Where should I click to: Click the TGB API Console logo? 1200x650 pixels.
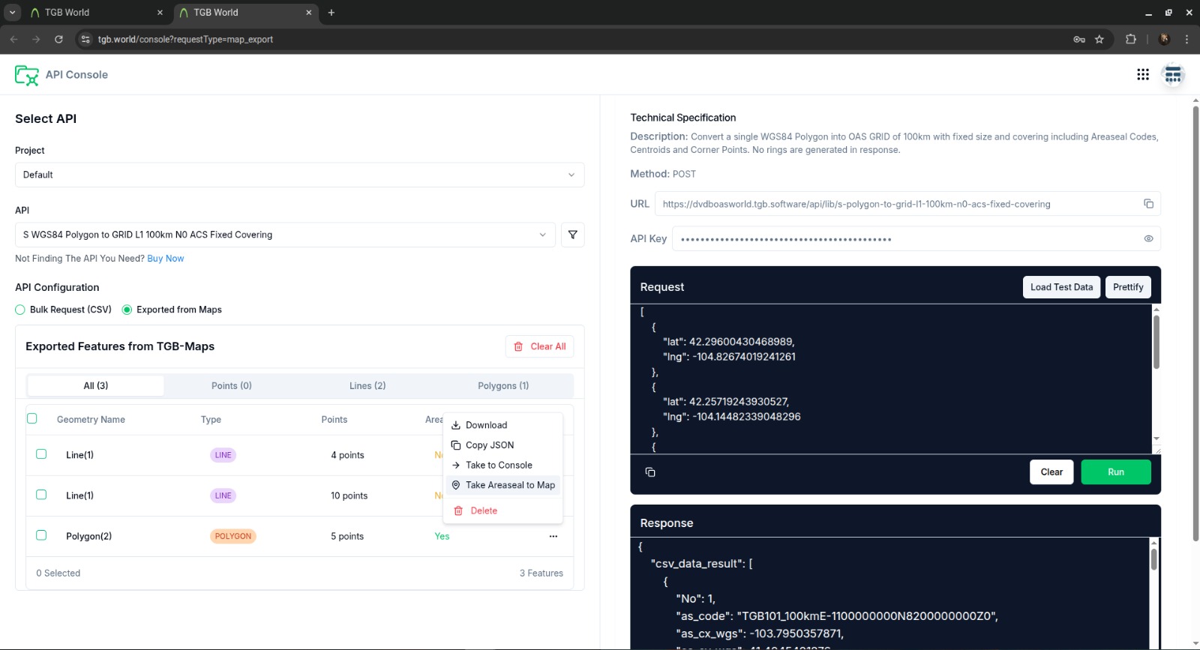tap(27, 75)
